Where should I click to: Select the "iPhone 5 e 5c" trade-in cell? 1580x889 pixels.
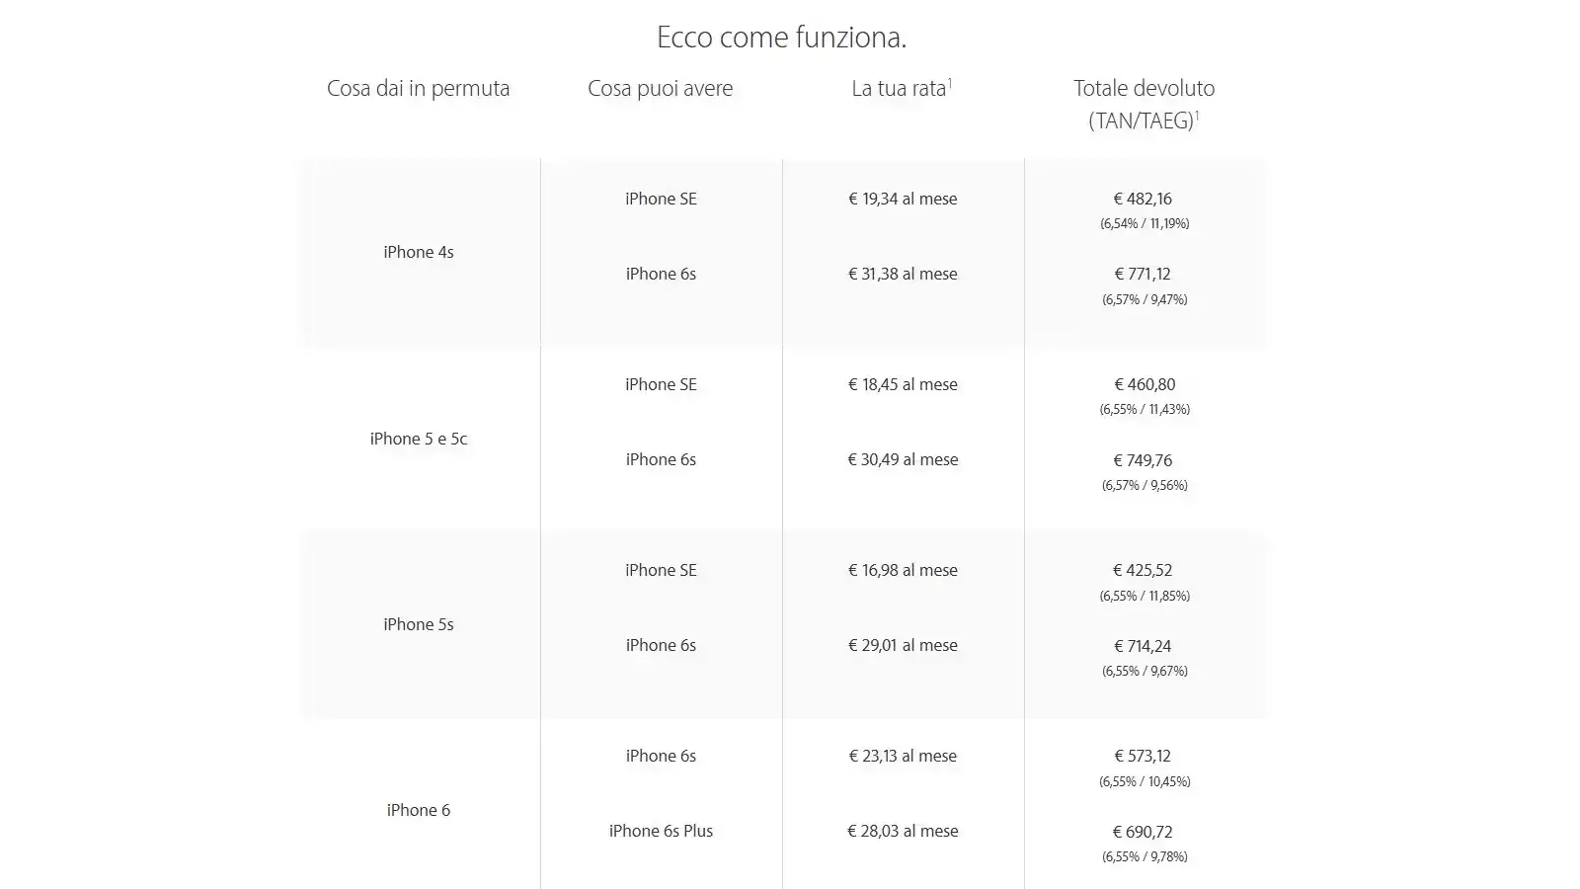click(x=419, y=439)
